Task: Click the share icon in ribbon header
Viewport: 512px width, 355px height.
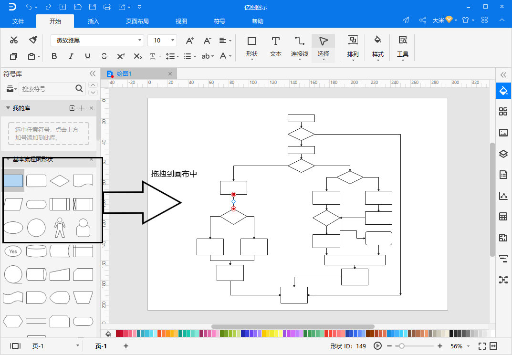Action: (x=423, y=20)
